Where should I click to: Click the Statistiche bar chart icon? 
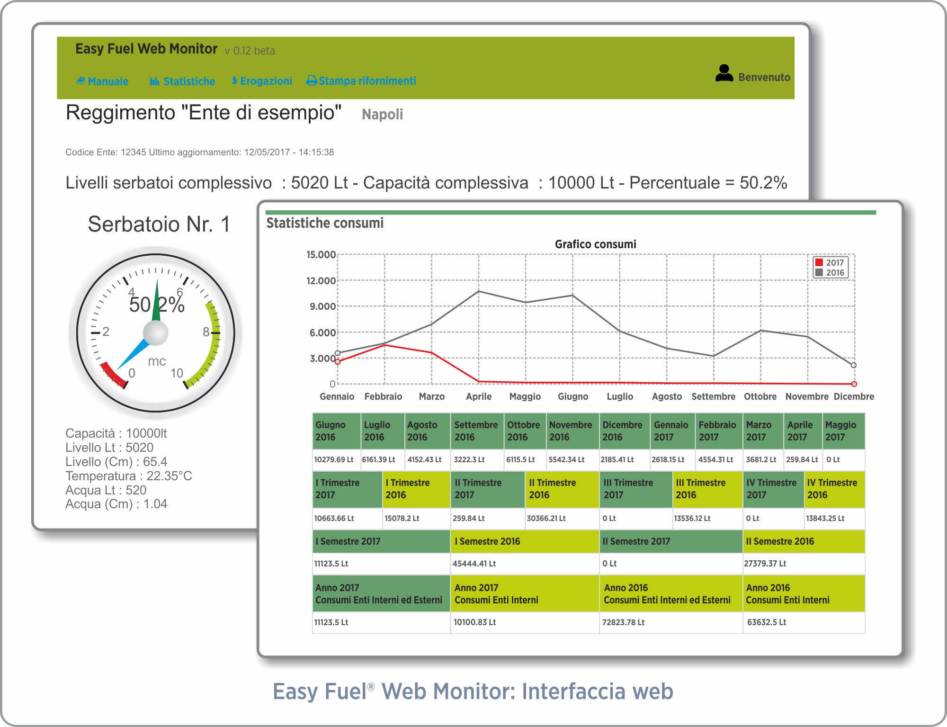tap(154, 81)
